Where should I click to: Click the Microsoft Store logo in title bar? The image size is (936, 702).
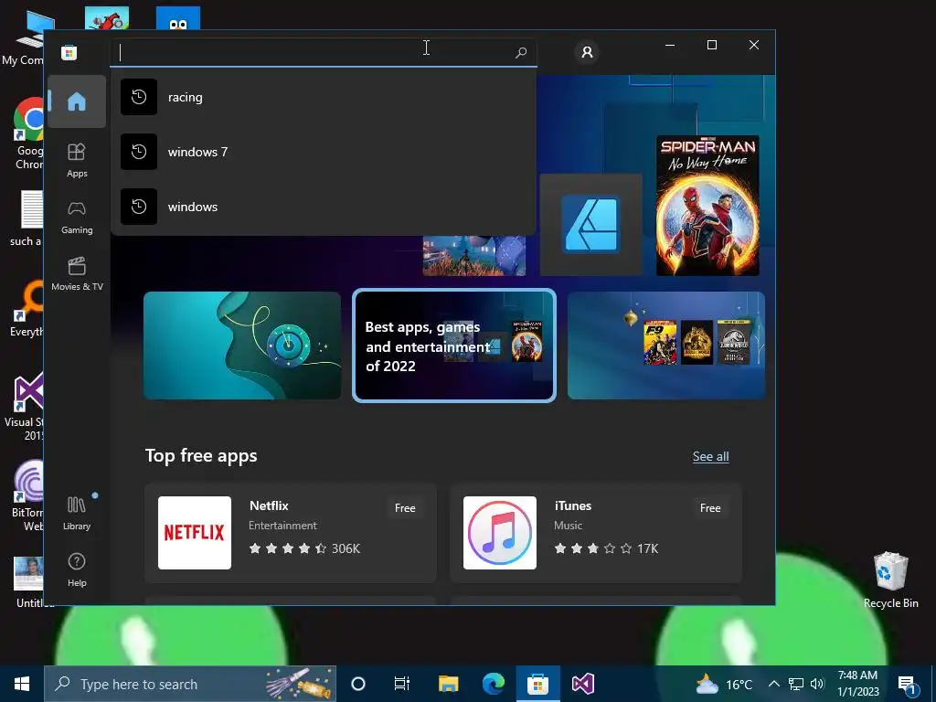pyautogui.click(x=69, y=52)
